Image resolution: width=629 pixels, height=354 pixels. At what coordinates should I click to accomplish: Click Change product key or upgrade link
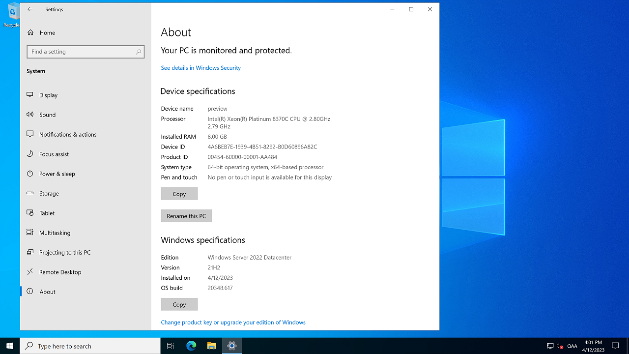pyautogui.click(x=233, y=323)
